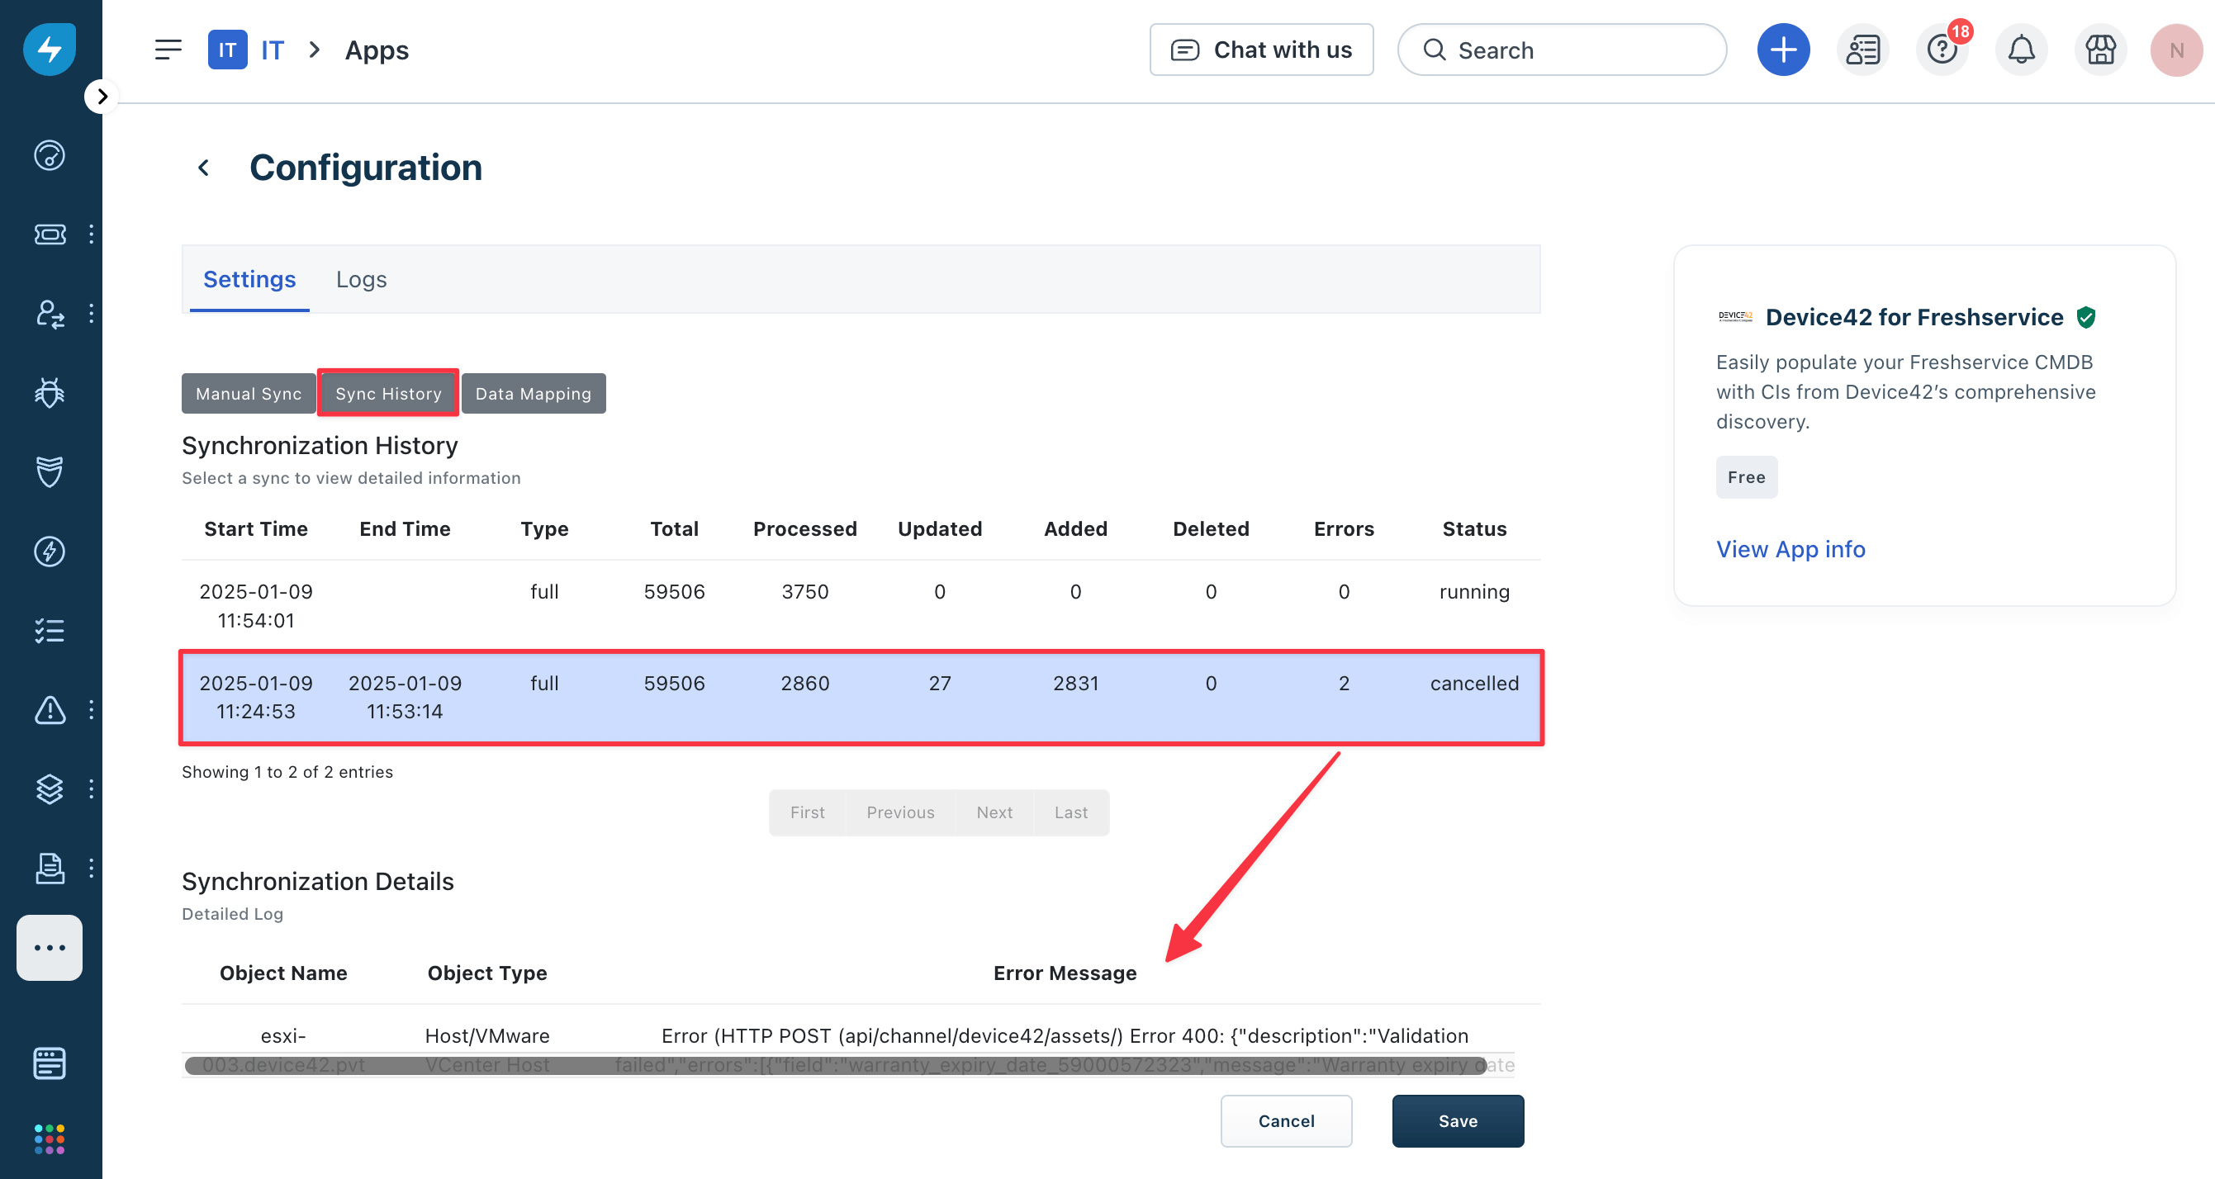Save the configuration changes
This screenshot has width=2215, height=1179.
point(1458,1120)
